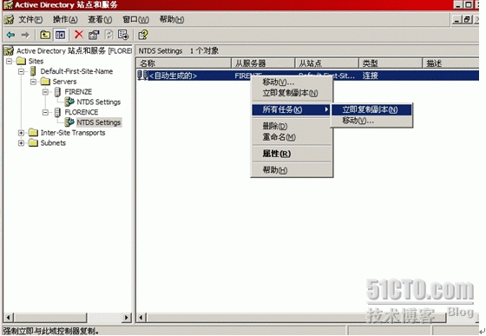Choose 帮助(H) in the context menu

point(292,170)
